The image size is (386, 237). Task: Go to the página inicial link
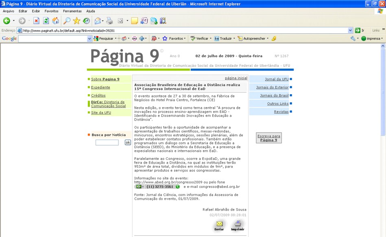tap(236, 78)
